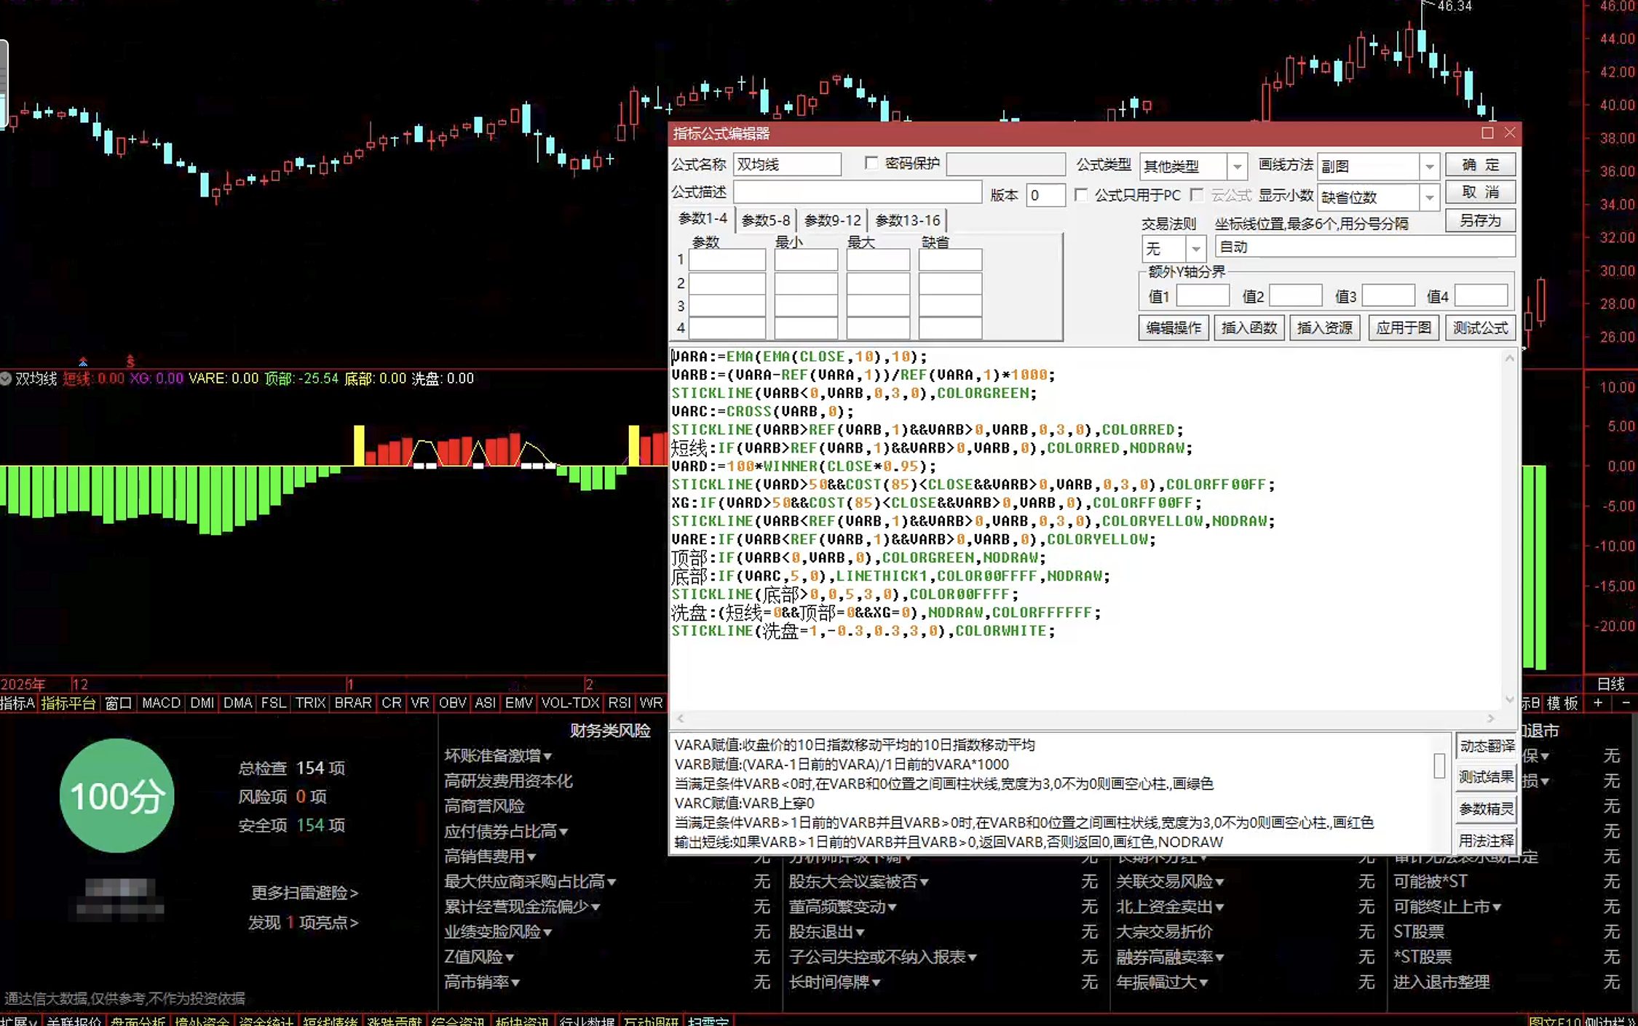Click the 取消 button
The image size is (1638, 1026).
click(x=1481, y=192)
